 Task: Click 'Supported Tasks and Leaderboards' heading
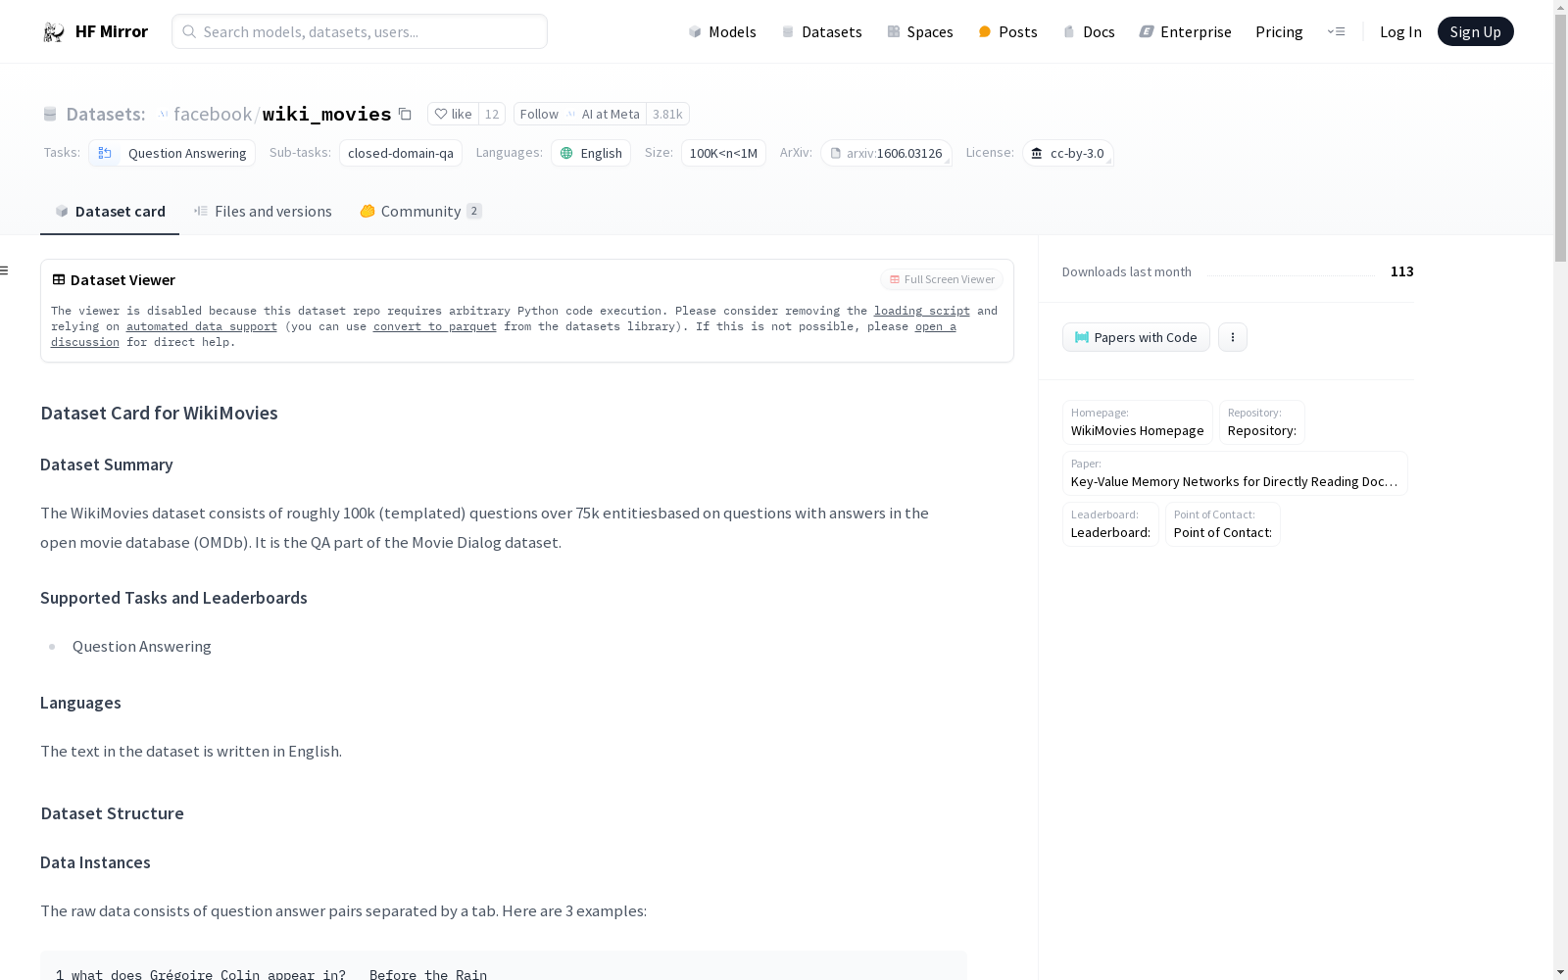coord(173,598)
